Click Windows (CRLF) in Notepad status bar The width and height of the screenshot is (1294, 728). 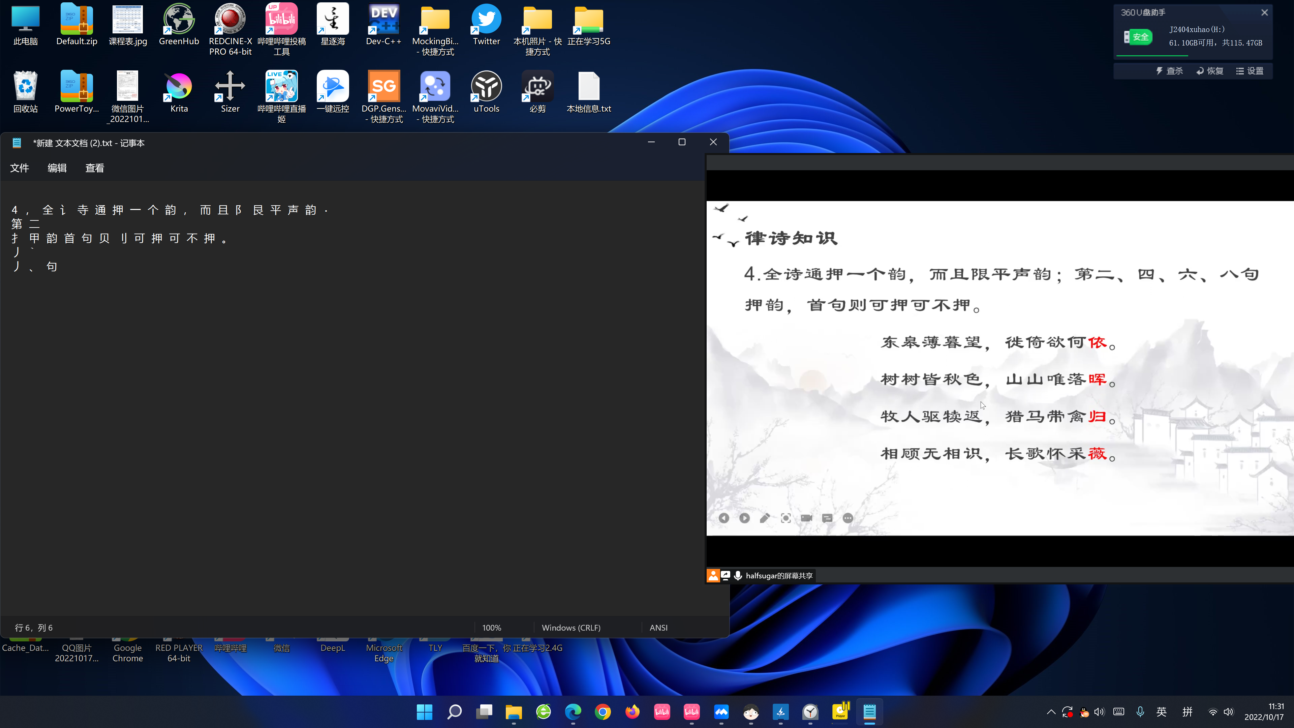pos(571,628)
